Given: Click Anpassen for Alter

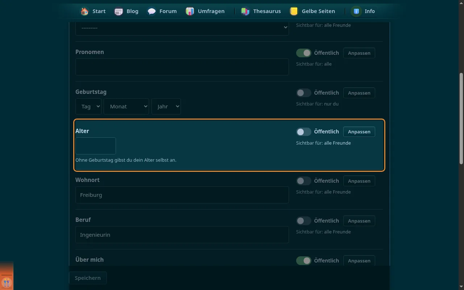Looking at the screenshot, I should (359, 132).
